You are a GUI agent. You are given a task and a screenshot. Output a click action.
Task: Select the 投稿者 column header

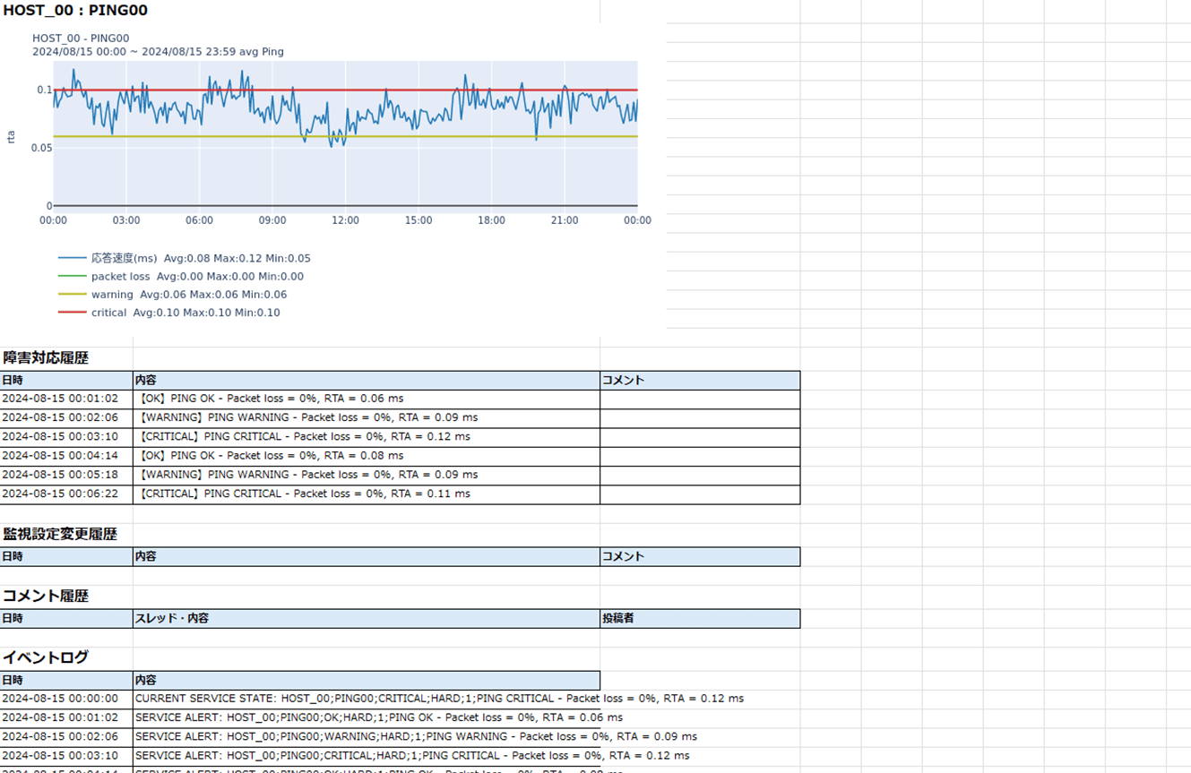[700, 619]
